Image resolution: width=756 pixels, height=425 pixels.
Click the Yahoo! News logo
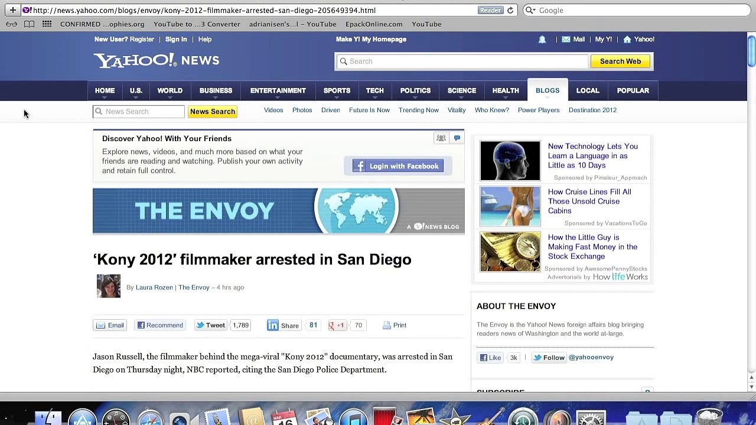(x=157, y=60)
